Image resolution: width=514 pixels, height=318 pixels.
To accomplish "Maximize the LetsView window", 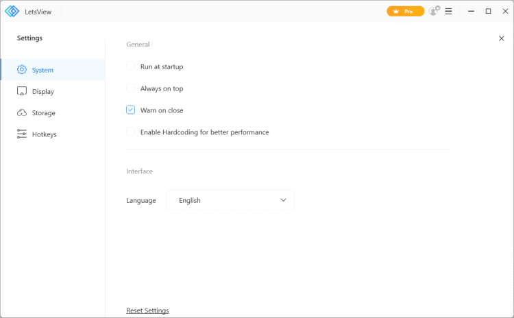I will [488, 11].
